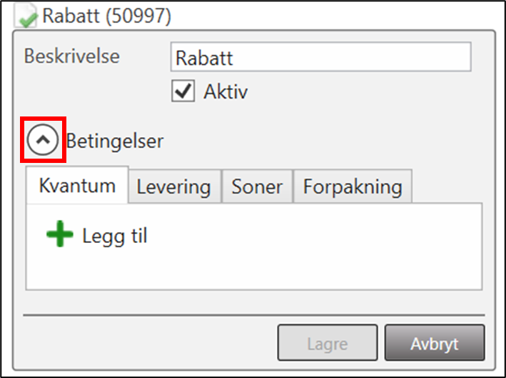The width and height of the screenshot is (506, 378).
Task: Click the Rabatt (50997) window title text
Action: coord(107,15)
